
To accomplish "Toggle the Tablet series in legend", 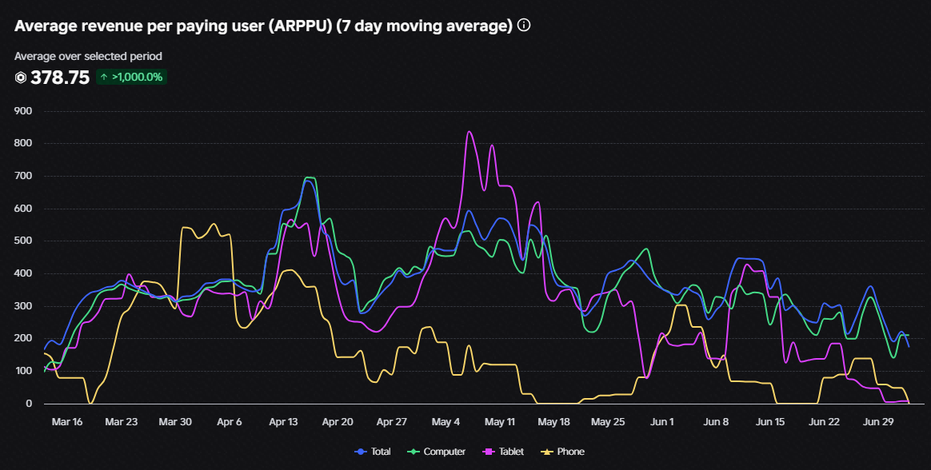I will coord(504,452).
